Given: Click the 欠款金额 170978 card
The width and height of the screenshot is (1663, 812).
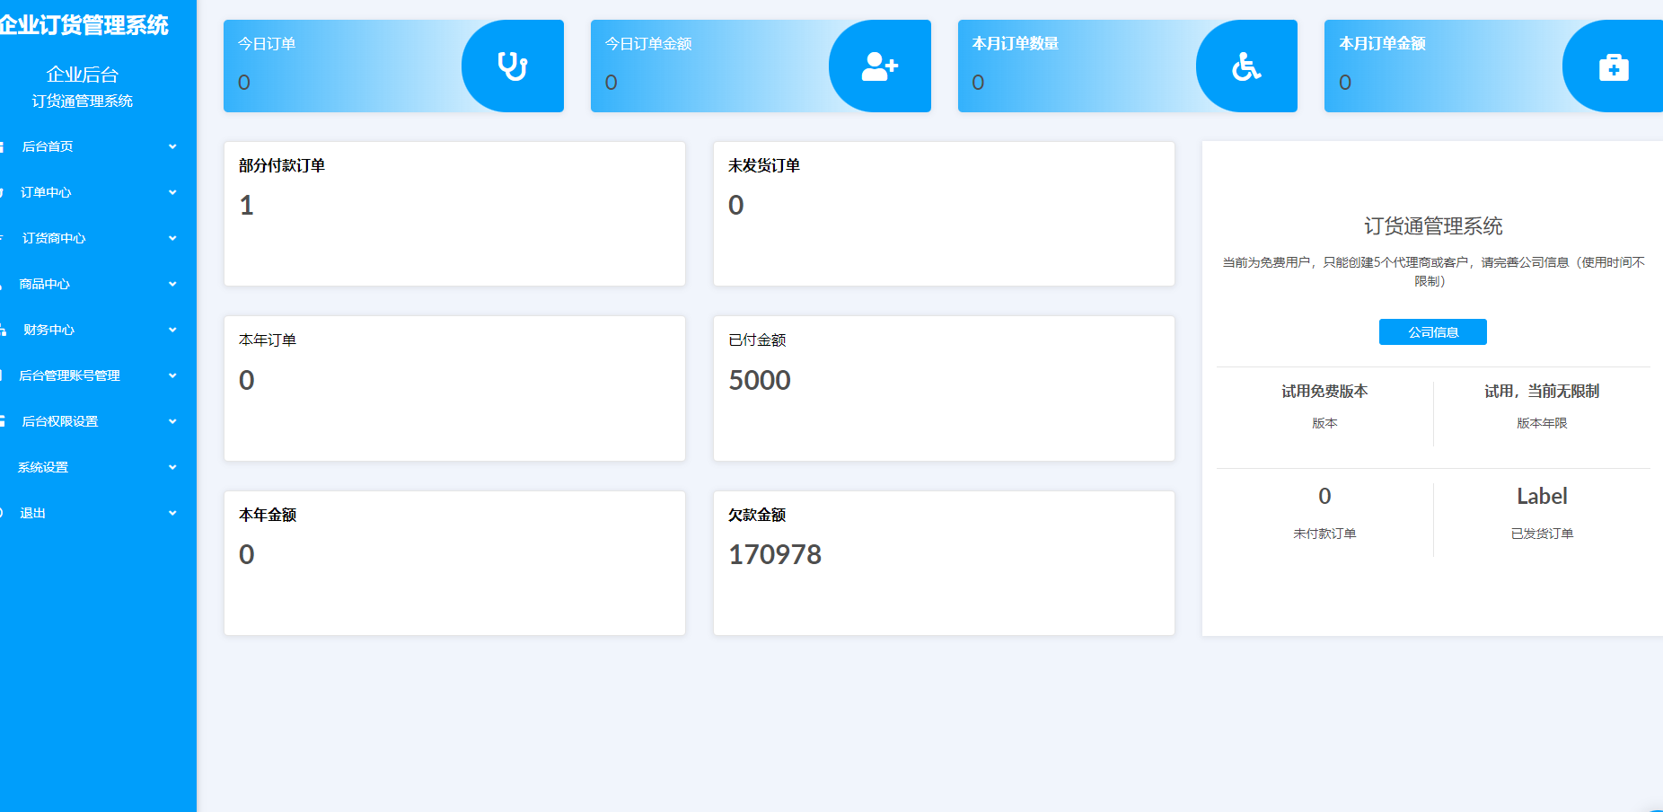Looking at the screenshot, I should click(x=943, y=563).
